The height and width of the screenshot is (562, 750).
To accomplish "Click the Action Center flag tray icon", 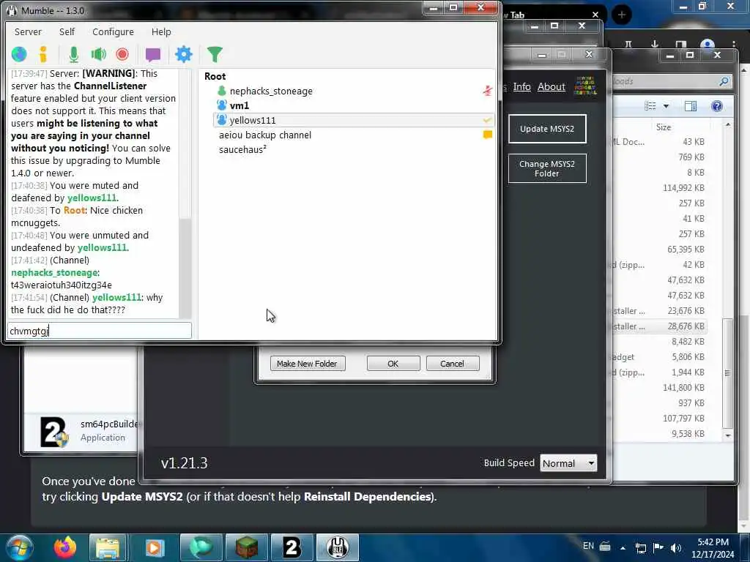I will coord(658,547).
